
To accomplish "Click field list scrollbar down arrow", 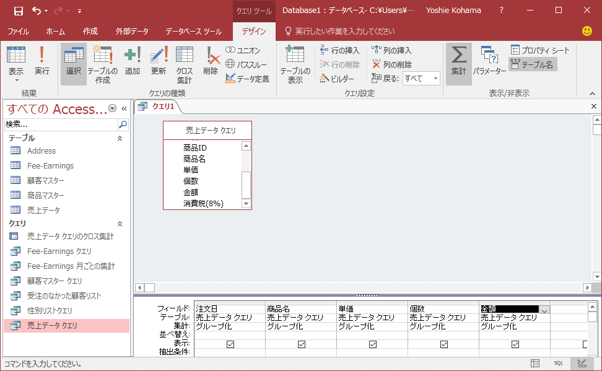I will (x=246, y=204).
